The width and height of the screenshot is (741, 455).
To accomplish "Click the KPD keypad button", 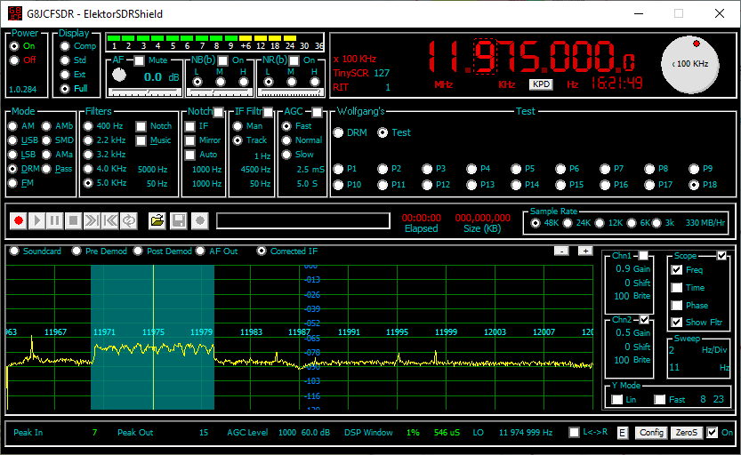I will click(541, 84).
